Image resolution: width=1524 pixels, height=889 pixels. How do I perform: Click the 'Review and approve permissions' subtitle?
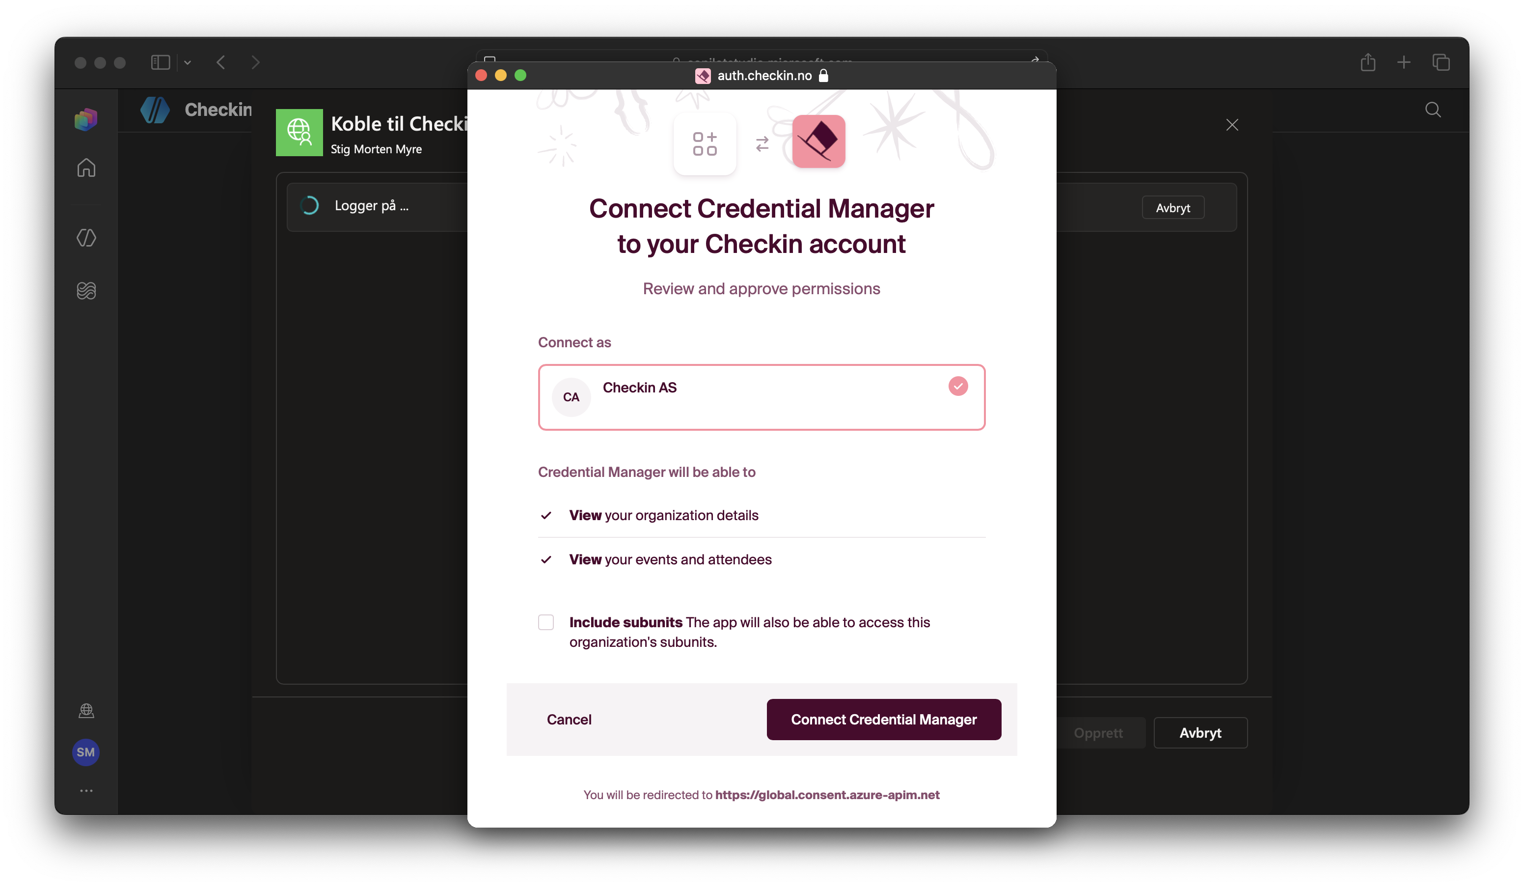coord(762,289)
